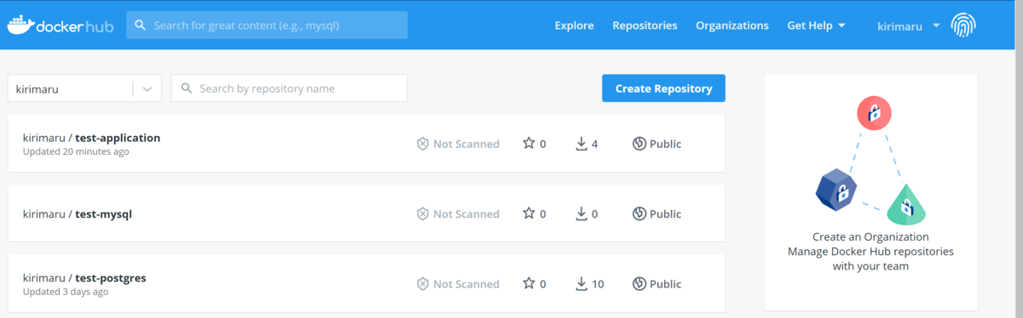
Task: Click star icon for test-postgres
Action: pos(529,284)
